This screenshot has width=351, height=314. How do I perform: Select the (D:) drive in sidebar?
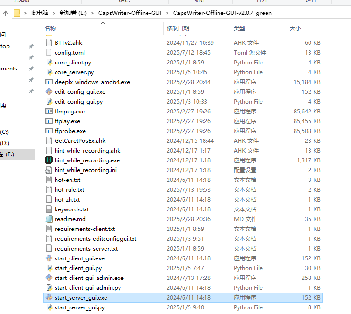click(x=5, y=143)
